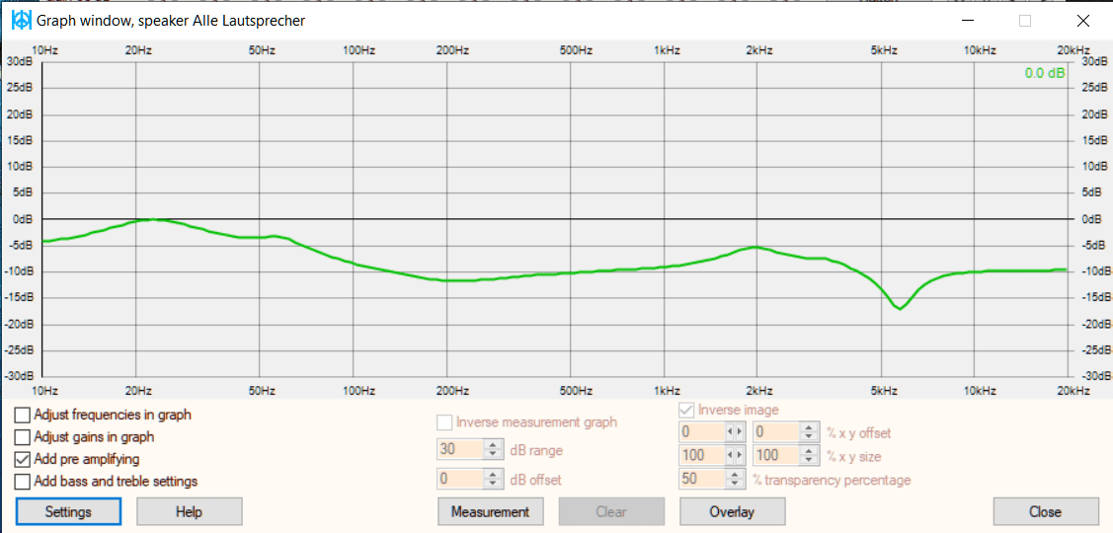Click the x size field showing 100
Screen dimensions: 1113x533
click(x=702, y=455)
